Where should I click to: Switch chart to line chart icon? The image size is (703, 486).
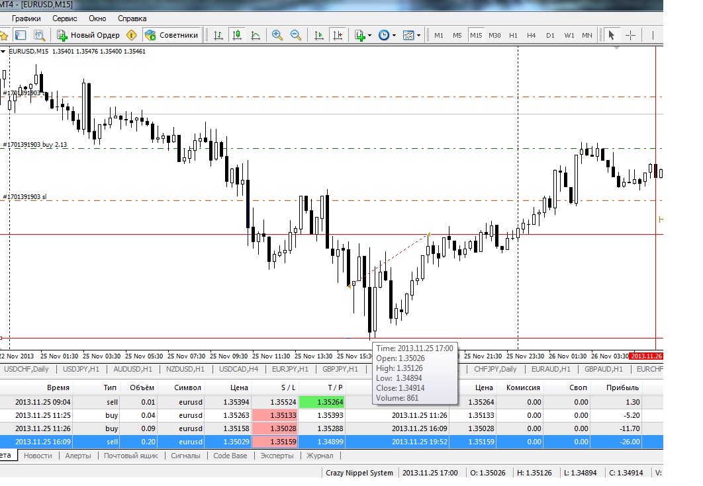256,35
